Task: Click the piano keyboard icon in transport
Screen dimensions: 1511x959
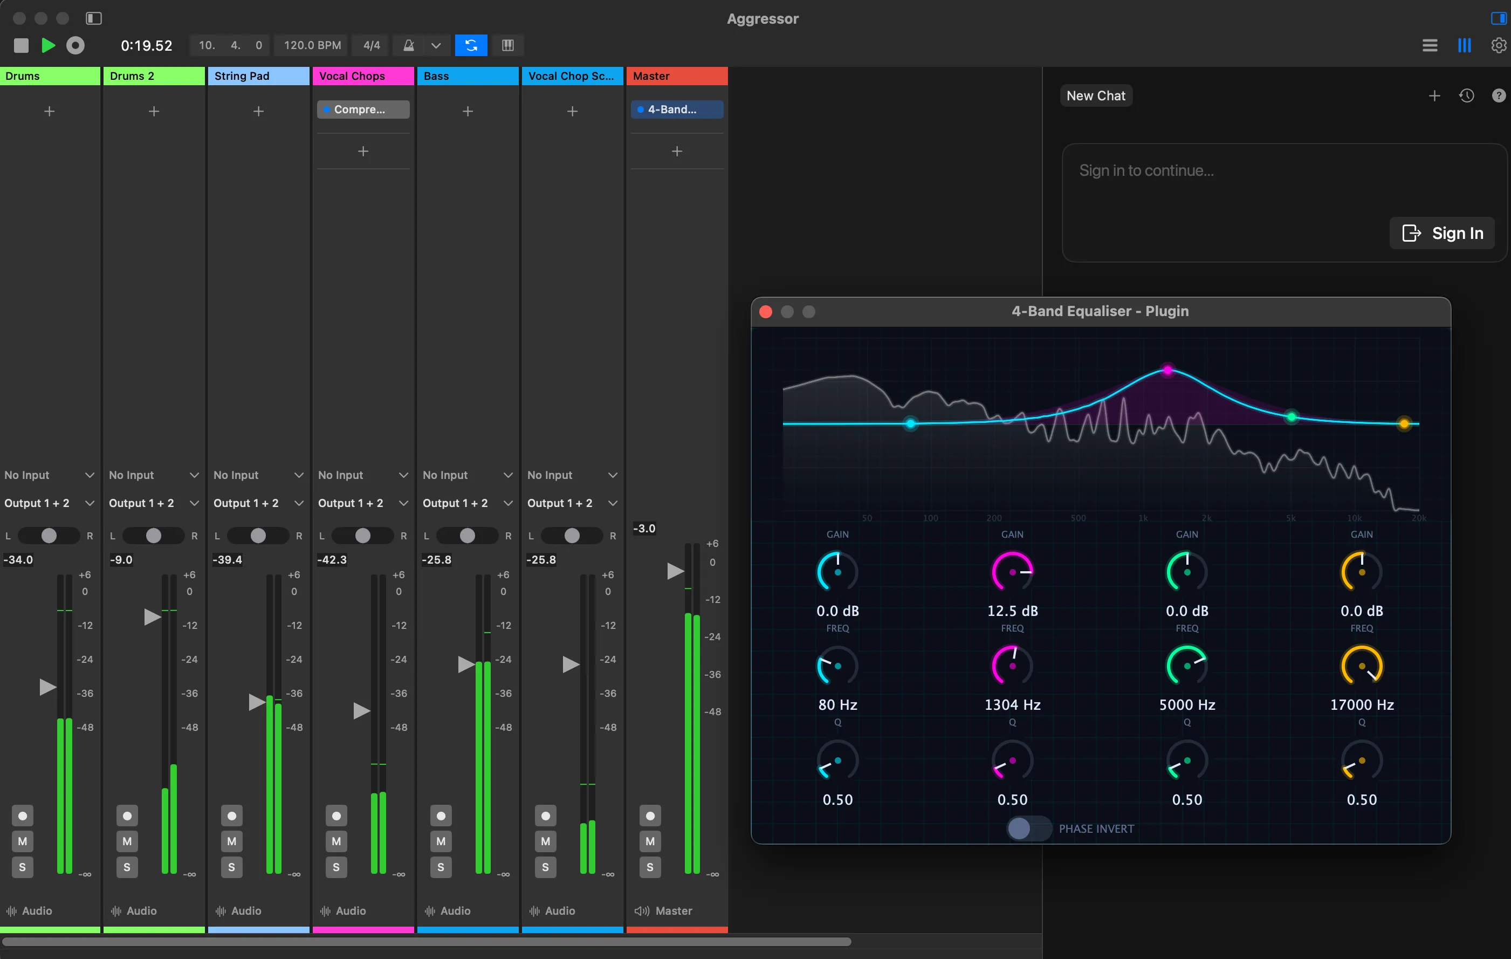Action: (x=507, y=45)
